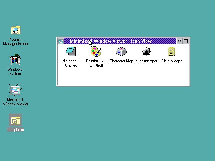This screenshot has height=161, width=215.
Task: Open the viewer window's control menu icon
Action: [61, 41]
